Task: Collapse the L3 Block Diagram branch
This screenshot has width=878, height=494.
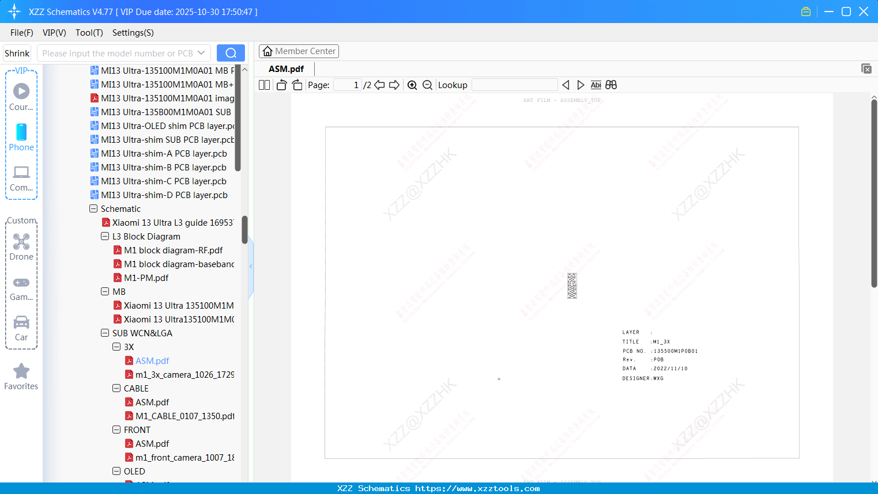Action: coord(104,236)
